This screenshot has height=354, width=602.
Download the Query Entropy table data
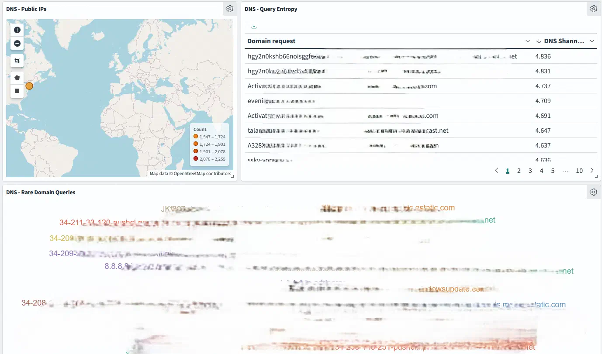tap(254, 26)
